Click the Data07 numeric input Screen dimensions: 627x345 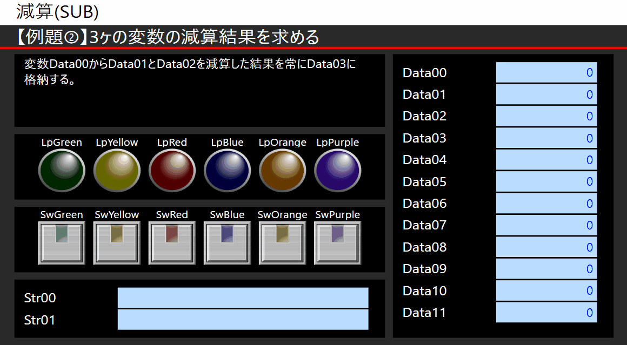pos(546,225)
